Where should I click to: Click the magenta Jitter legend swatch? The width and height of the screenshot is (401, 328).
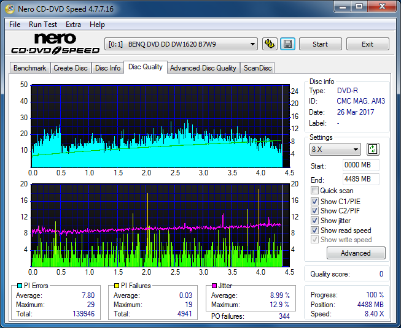click(x=214, y=286)
